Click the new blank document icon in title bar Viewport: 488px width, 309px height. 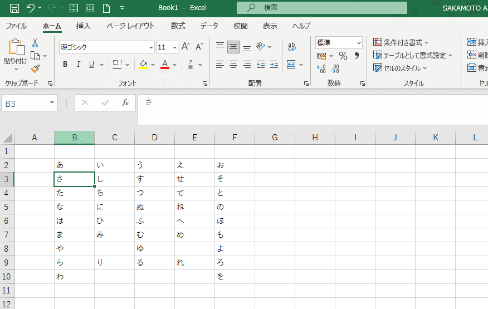106,8
